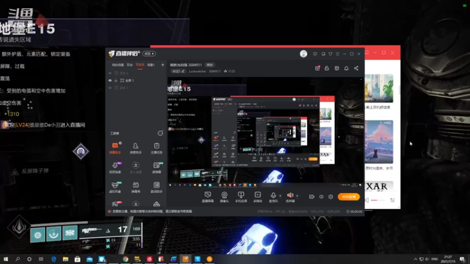
Task: Open the gift box icon
Action: coord(317,68)
